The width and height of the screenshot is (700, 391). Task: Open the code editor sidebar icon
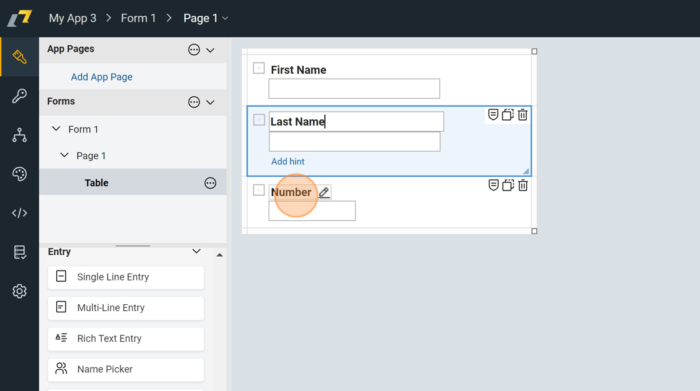tap(19, 213)
